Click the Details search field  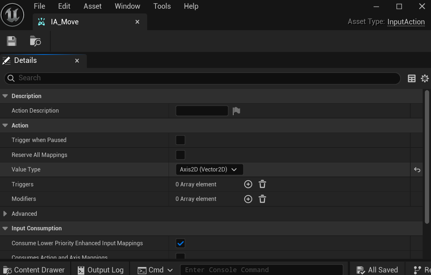[x=202, y=78]
